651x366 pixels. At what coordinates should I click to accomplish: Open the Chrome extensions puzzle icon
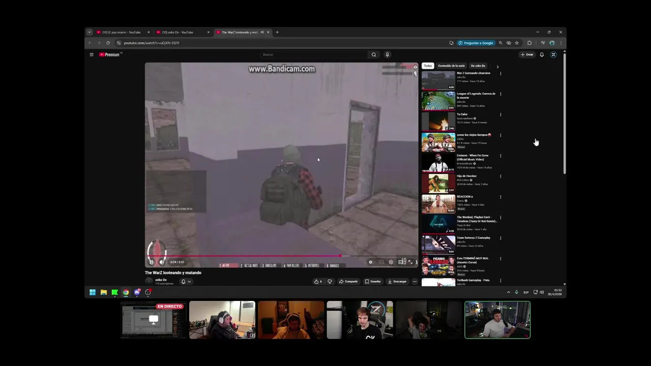529,43
